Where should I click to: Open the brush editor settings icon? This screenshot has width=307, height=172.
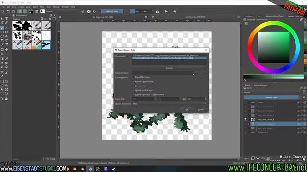[x=37, y=11]
